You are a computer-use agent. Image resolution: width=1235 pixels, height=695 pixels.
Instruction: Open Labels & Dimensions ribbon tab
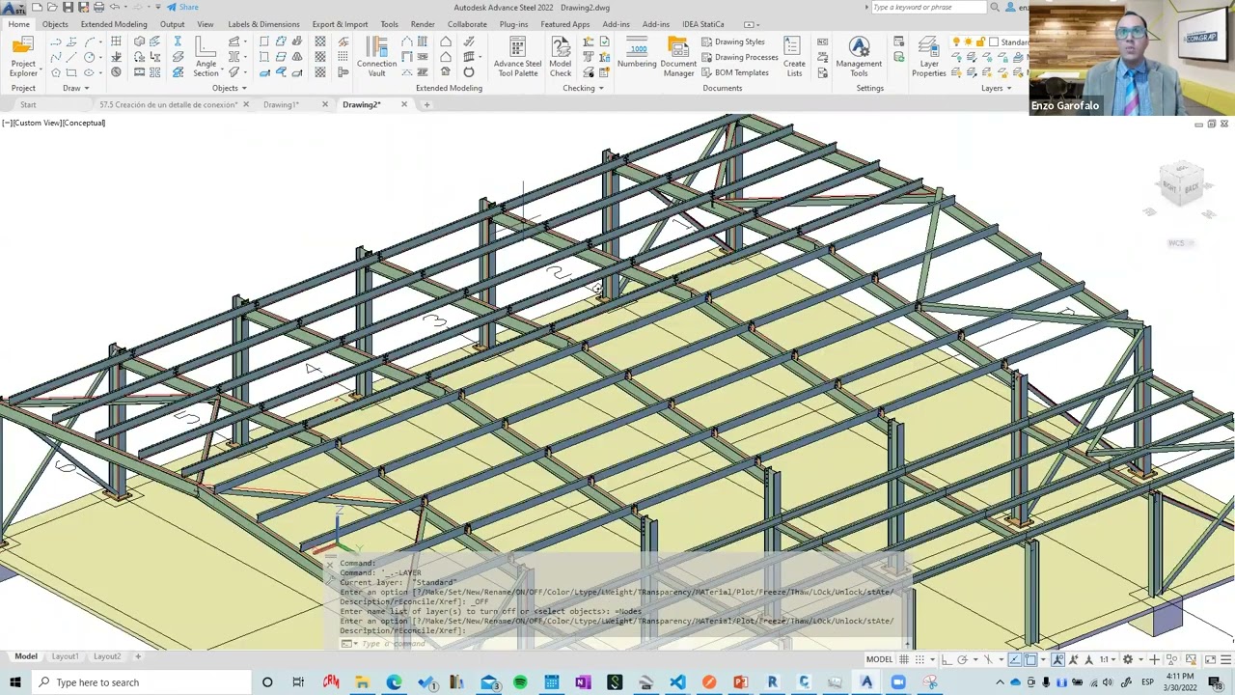coord(263,24)
